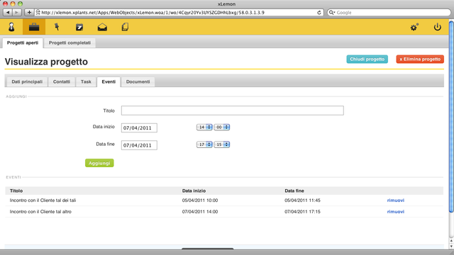This screenshot has width=454, height=255.
Task: Click the Visualizza progetto heading
Action: click(46, 62)
